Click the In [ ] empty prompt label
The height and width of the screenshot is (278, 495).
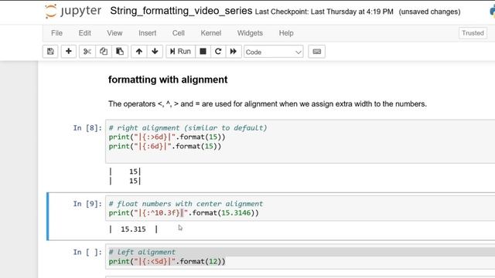coord(87,253)
